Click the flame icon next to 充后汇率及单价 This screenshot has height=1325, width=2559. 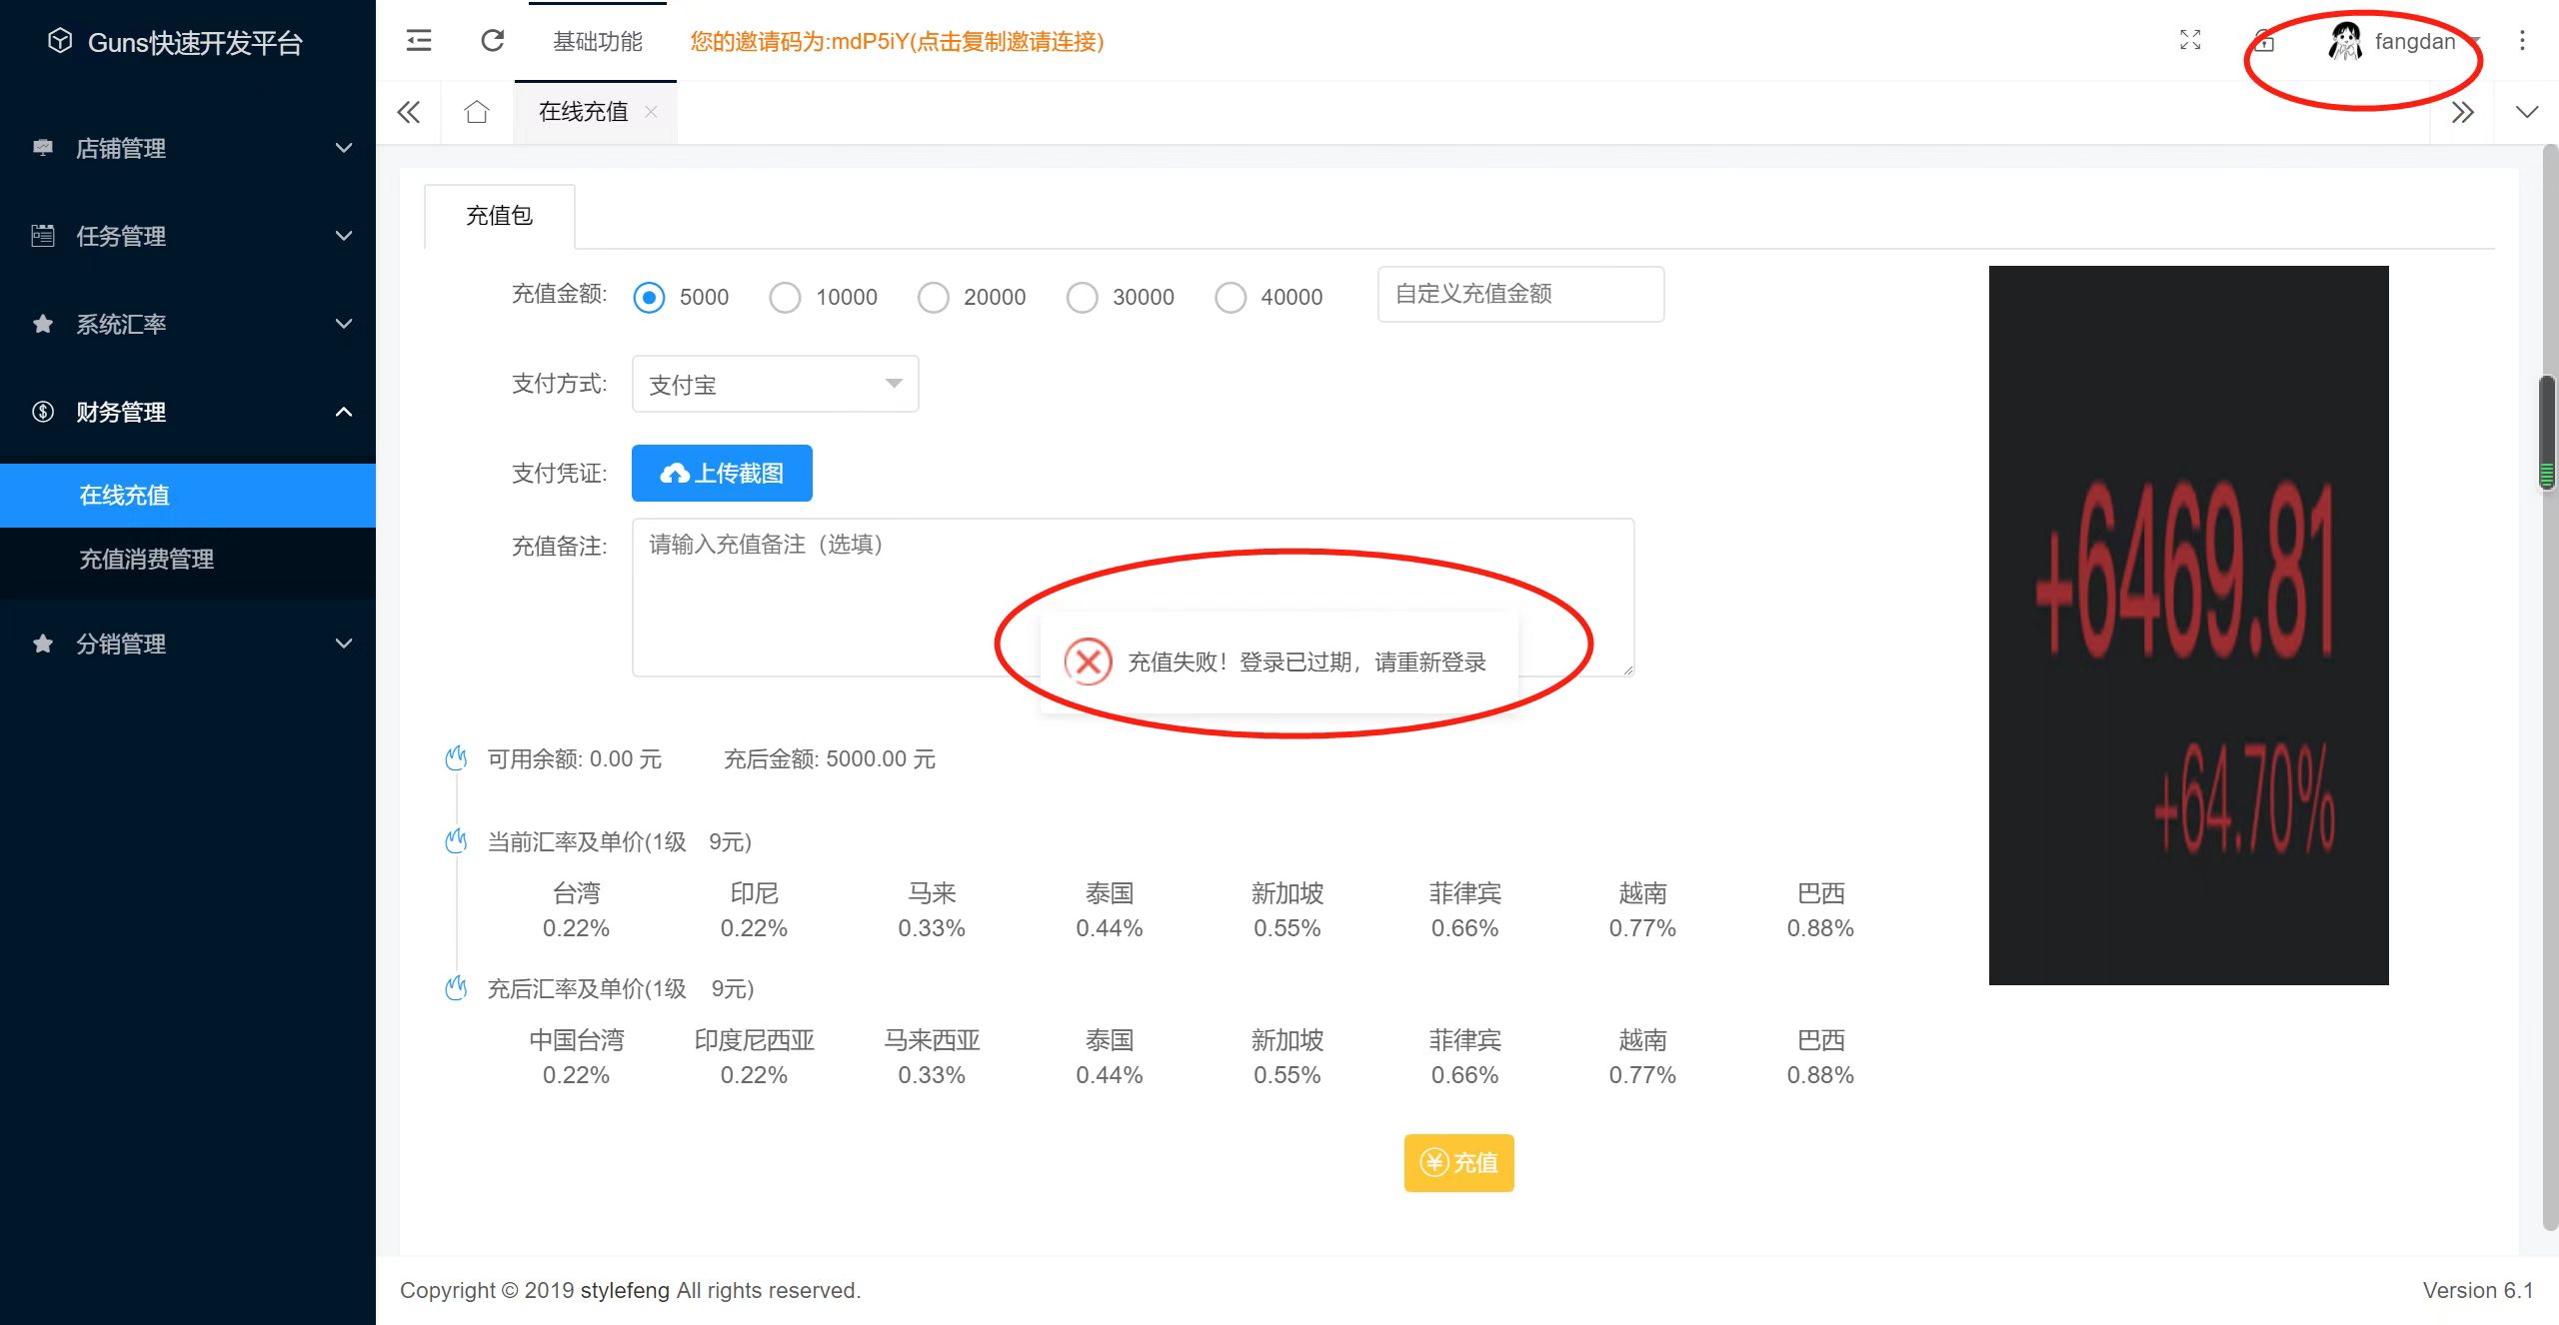point(456,988)
